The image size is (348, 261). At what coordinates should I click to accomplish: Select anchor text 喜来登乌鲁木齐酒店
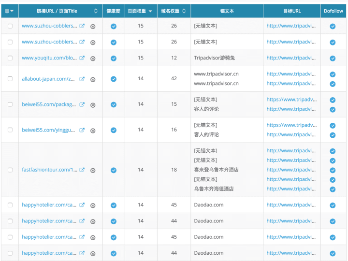217,170
